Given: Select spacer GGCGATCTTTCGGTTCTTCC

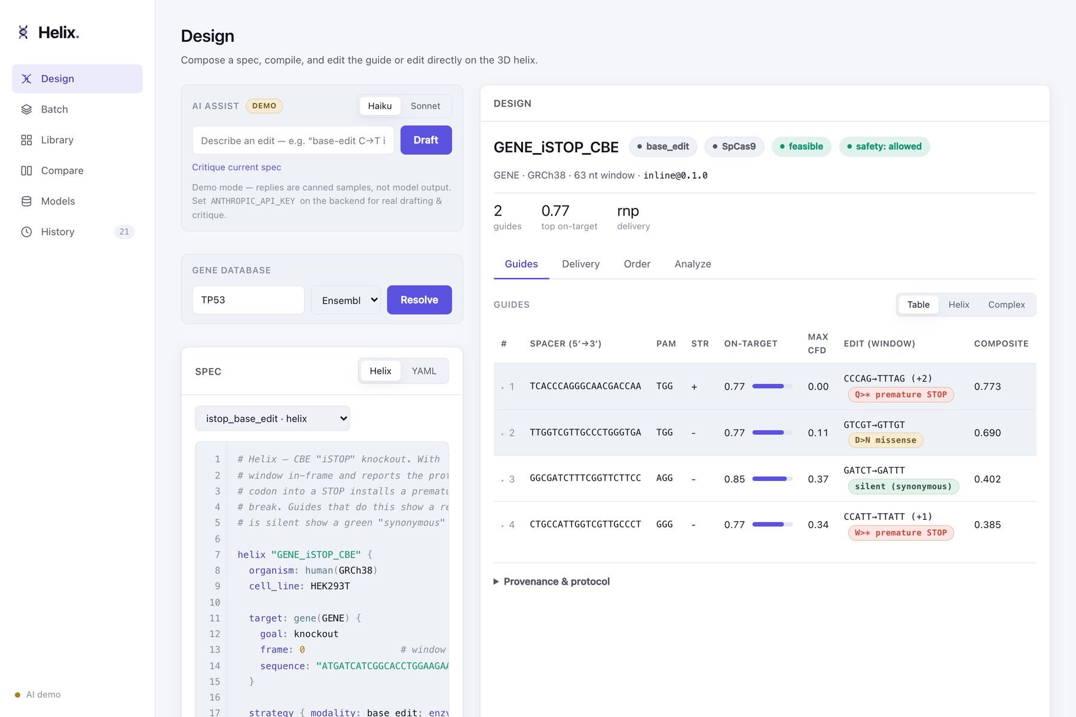Looking at the screenshot, I should click(x=585, y=479).
